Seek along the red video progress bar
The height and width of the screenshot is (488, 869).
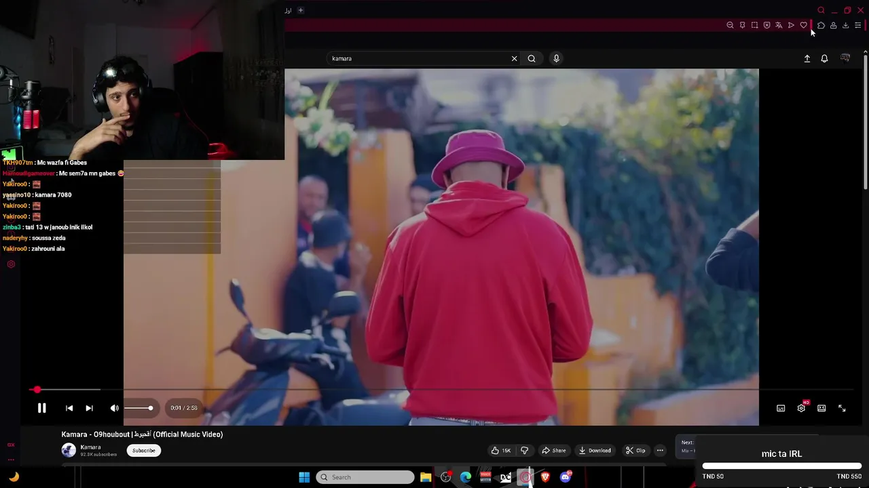[x=441, y=390]
